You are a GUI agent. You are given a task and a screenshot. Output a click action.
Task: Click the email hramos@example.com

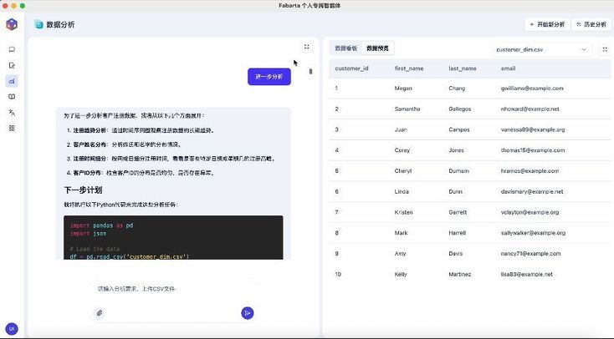click(x=530, y=171)
